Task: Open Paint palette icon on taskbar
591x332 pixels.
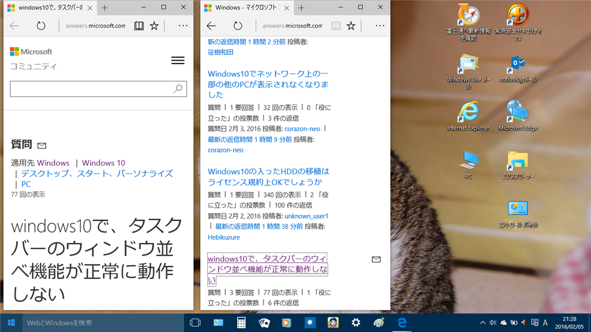Action: pyautogui.click(x=379, y=323)
